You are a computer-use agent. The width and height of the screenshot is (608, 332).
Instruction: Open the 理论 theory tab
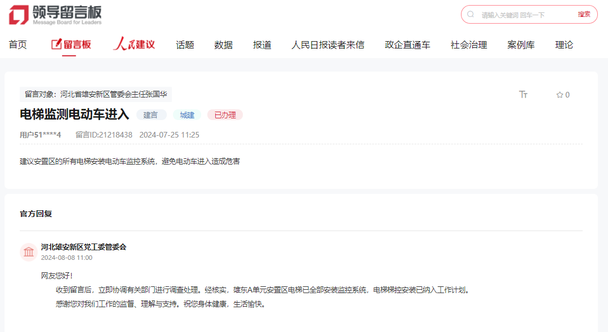[x=564, y=45]
